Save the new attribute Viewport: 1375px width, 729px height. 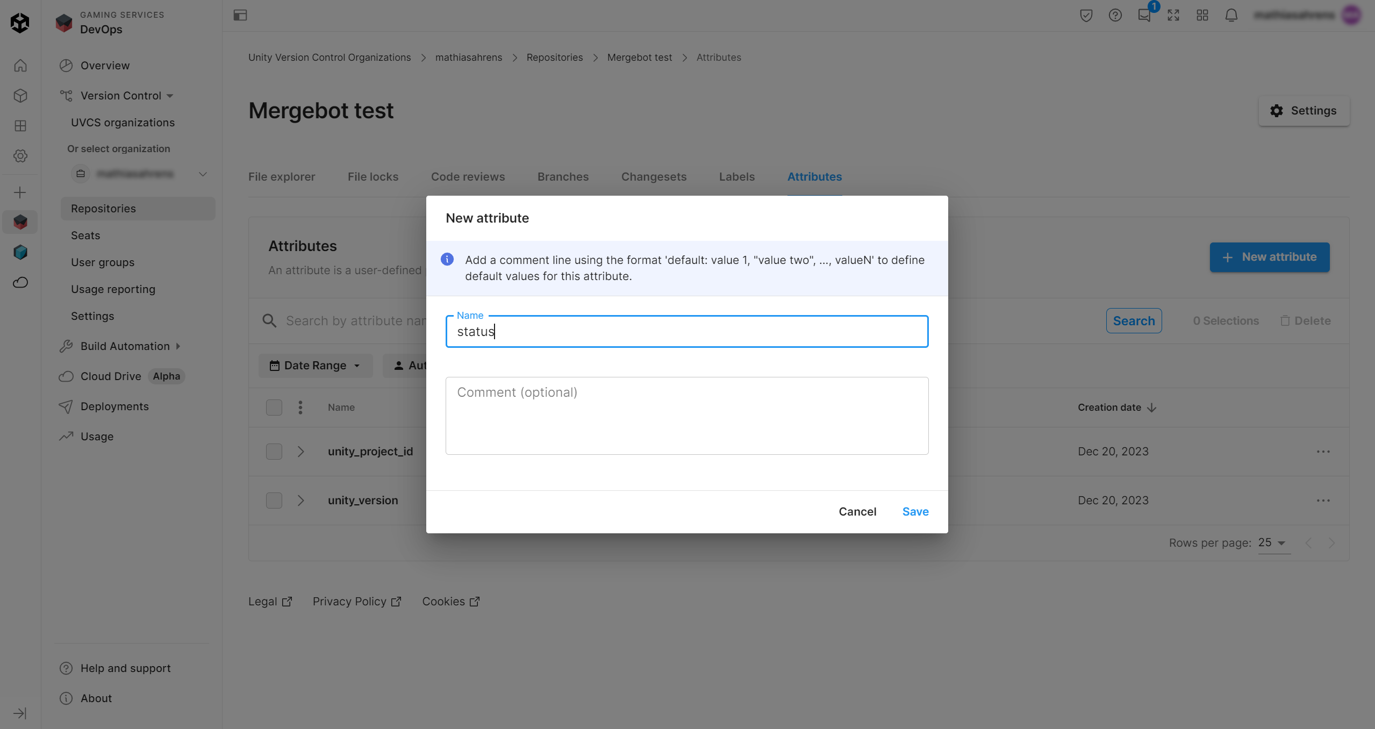coord(915,512)
